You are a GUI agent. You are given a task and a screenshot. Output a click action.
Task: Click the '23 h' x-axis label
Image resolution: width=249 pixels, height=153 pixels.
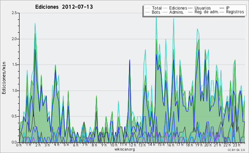(237, 145)
